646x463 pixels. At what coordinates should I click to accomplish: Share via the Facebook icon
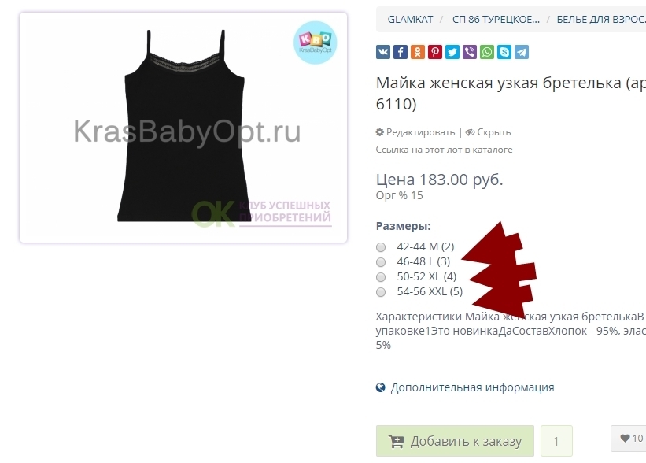[400, 52]
